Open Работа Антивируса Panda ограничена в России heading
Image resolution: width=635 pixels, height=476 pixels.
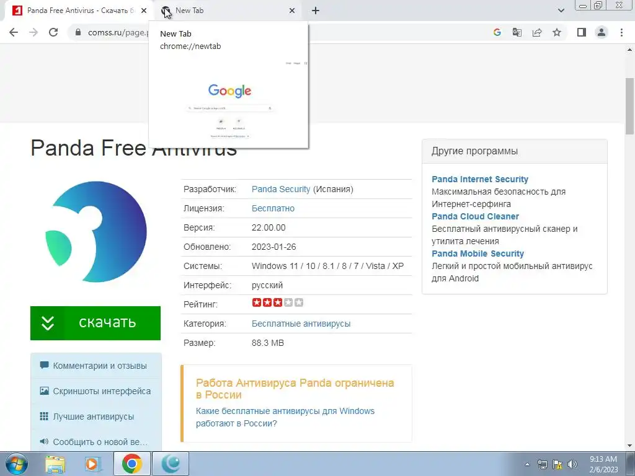[x=295, y=389]
